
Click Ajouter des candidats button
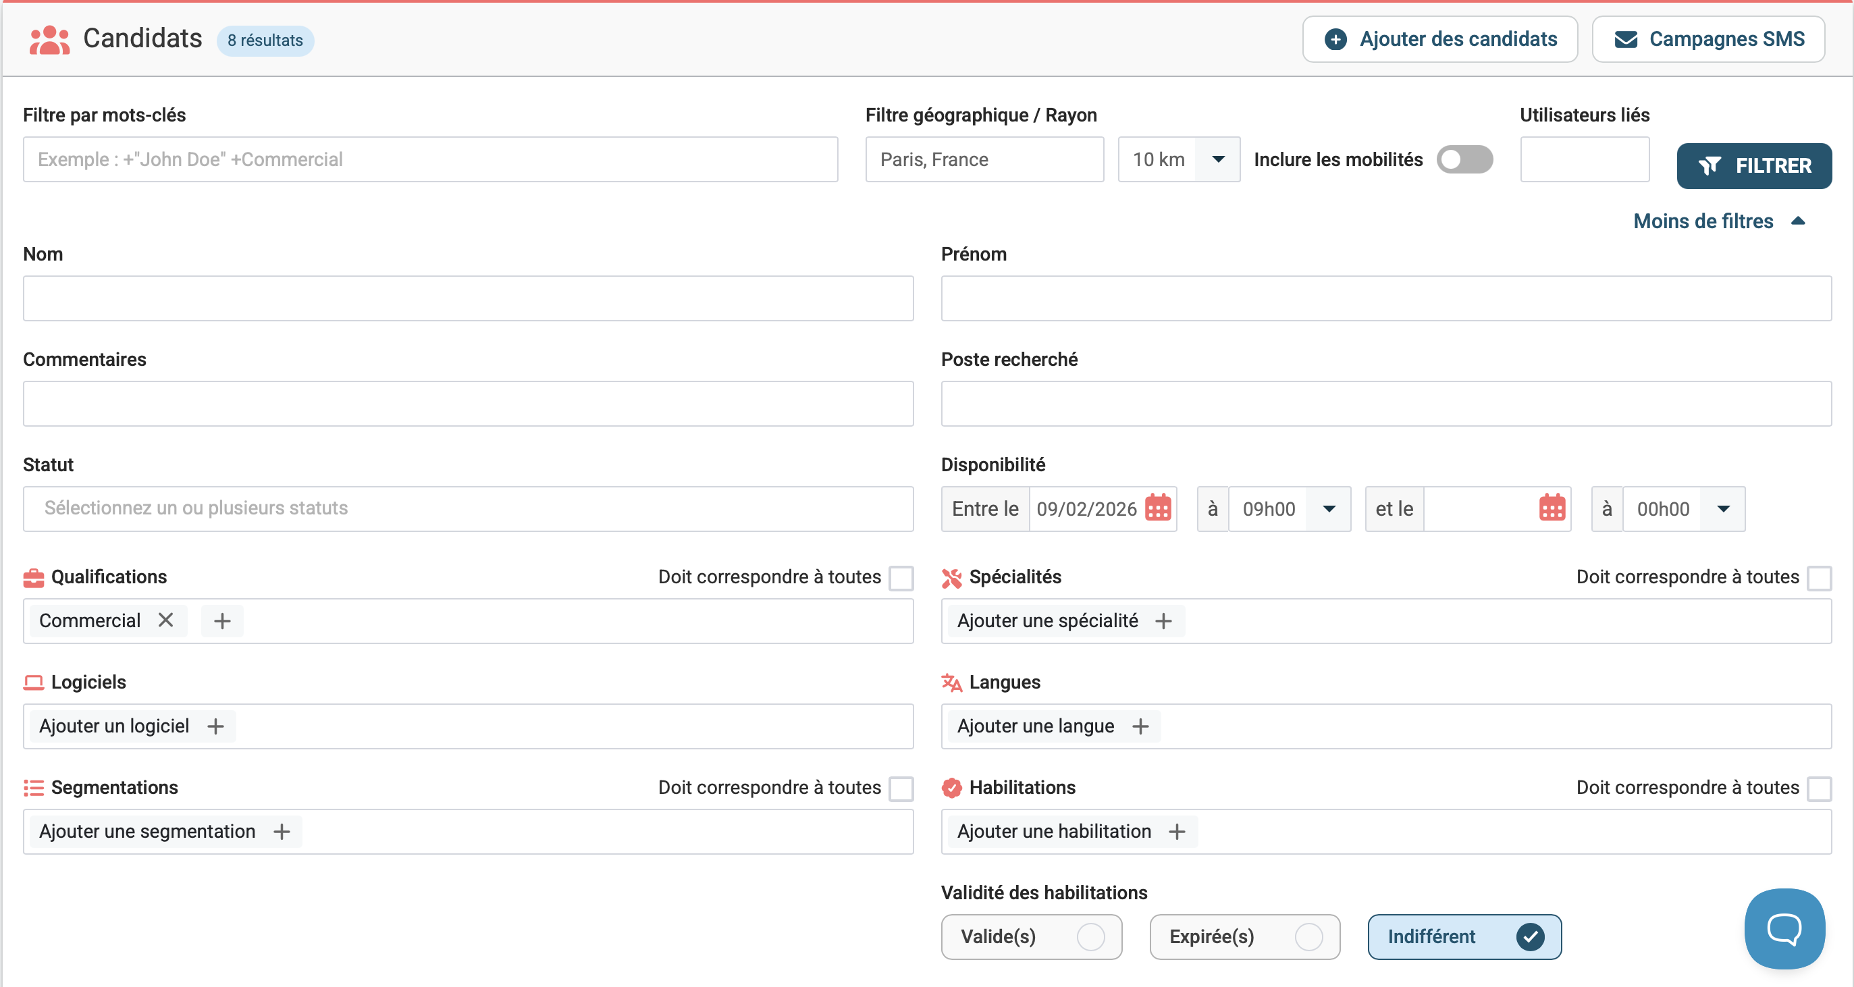click(x=1439, y=39)
